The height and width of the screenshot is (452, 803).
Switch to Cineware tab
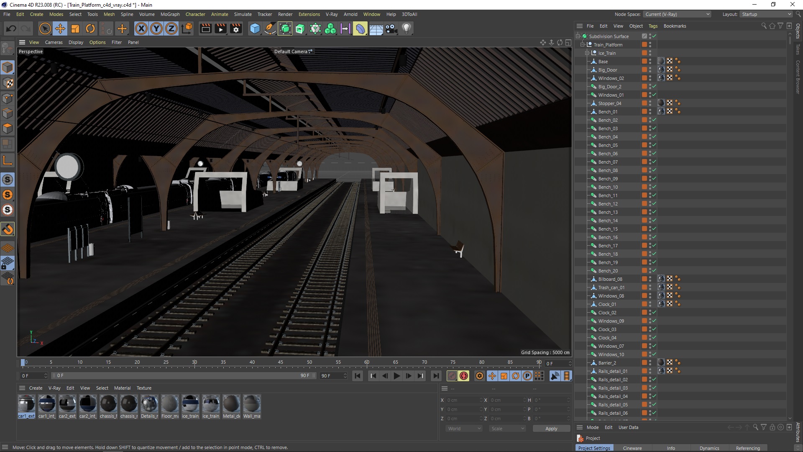[x=632, y=448]
